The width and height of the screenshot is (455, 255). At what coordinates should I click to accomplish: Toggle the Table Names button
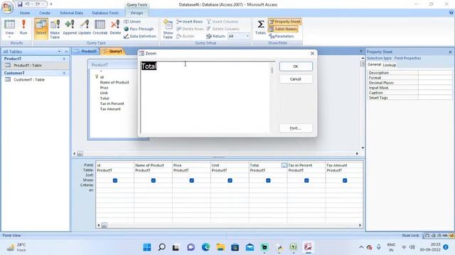283,29
